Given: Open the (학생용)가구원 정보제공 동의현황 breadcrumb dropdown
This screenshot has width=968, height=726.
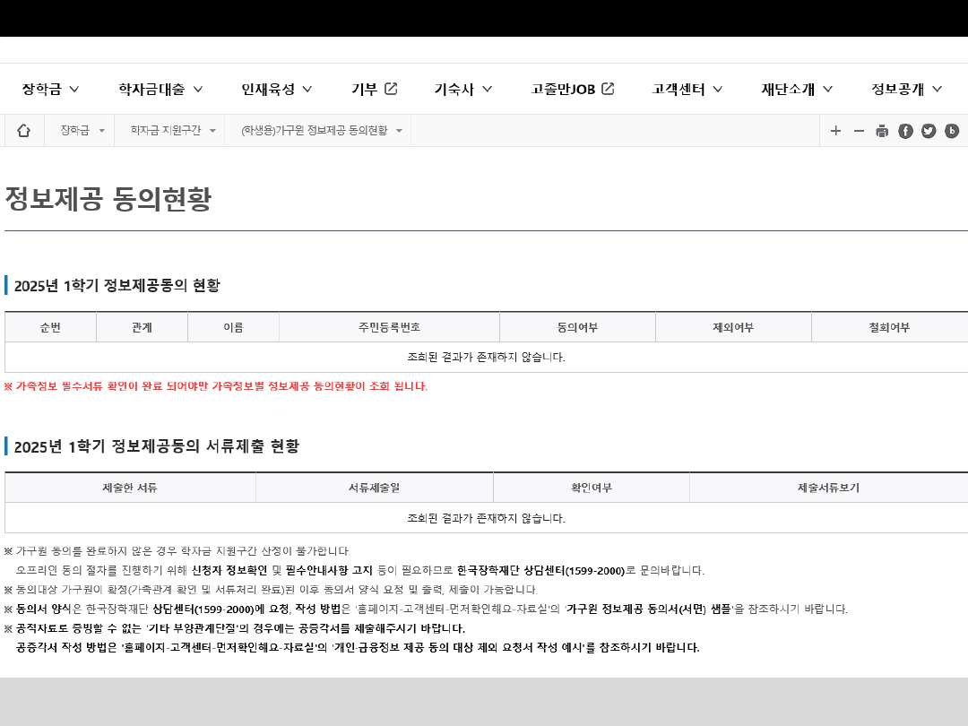Looking at the screenshot, I should [x=321, y=131].
